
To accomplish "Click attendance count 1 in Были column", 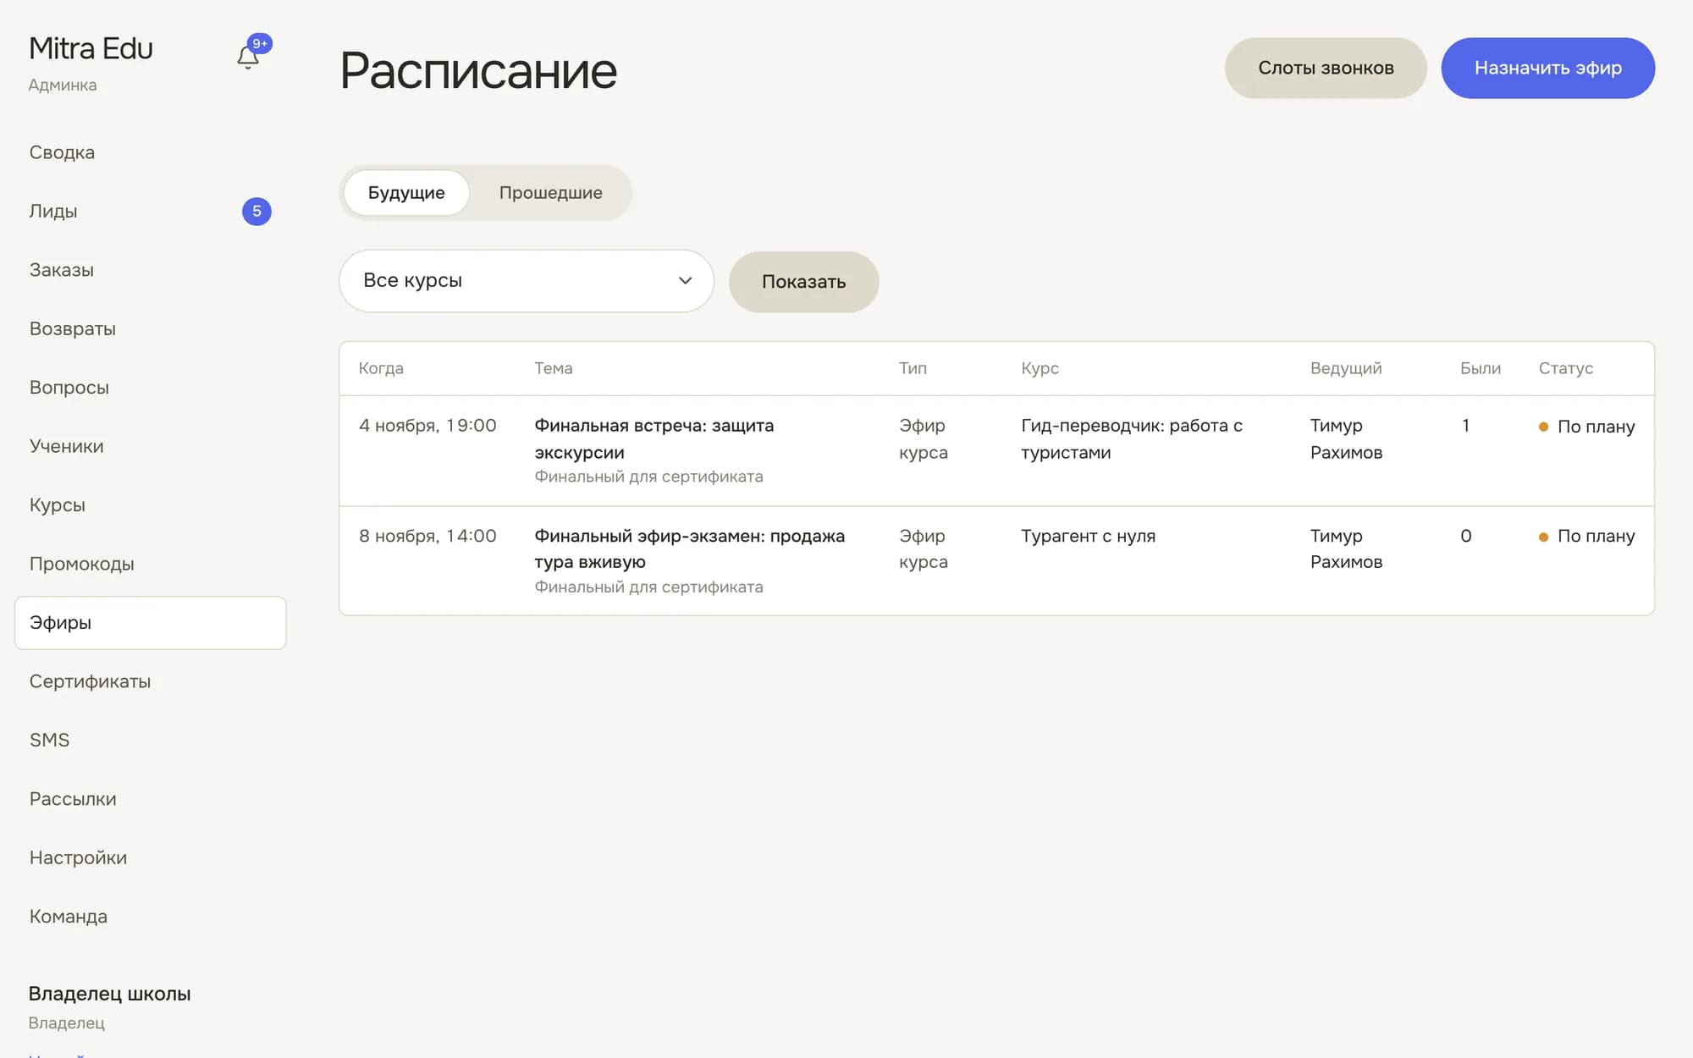I will [1465, 426].
